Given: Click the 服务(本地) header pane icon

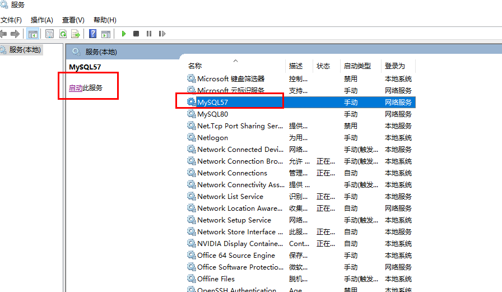Looking at the screenshot, I should [x=76, y=52].
